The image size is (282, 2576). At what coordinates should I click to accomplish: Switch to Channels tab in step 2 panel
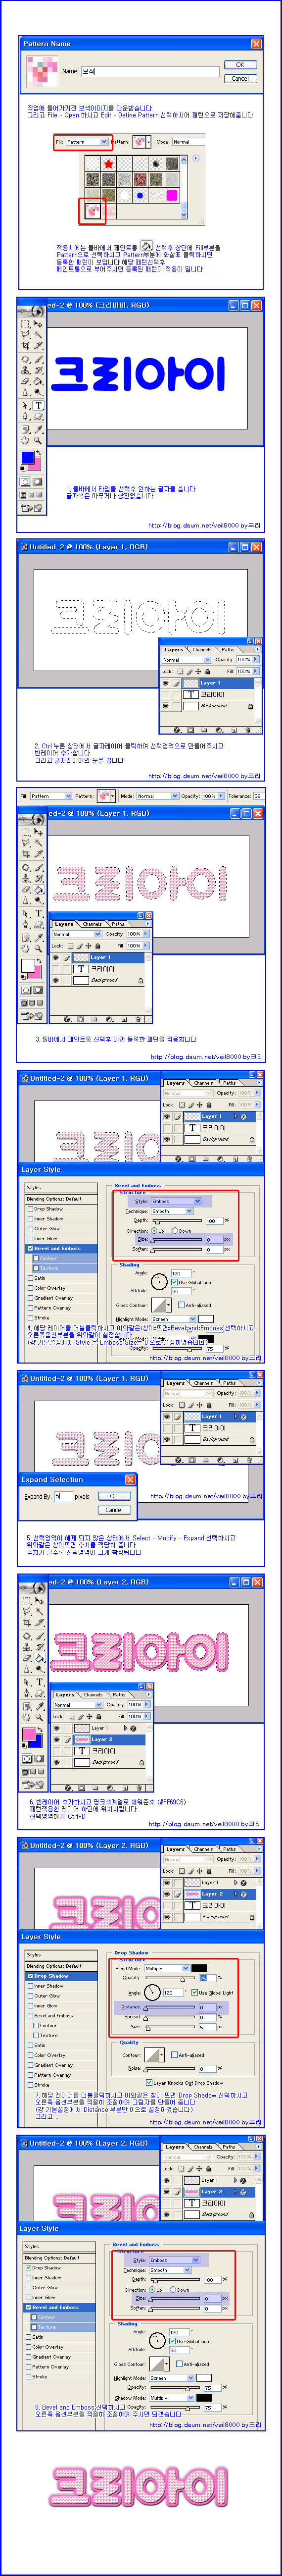pyautogui.click(x=202, y=650)
